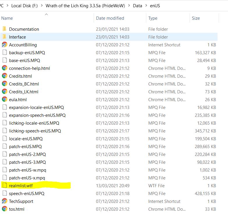Click the locale-enUS.MPQ file icon
The image size is (228, 222).
[x=5, y=139]
